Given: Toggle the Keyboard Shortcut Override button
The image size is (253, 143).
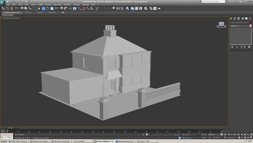Looking at the screenshot, I should pyautogui.click(x=74, y=9).
